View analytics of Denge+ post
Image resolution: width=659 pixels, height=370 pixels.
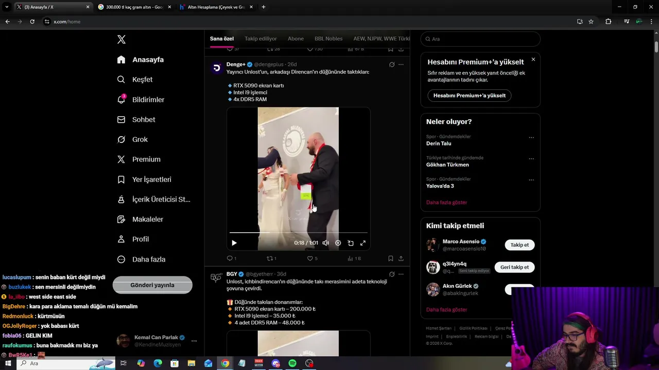(354, 258)
